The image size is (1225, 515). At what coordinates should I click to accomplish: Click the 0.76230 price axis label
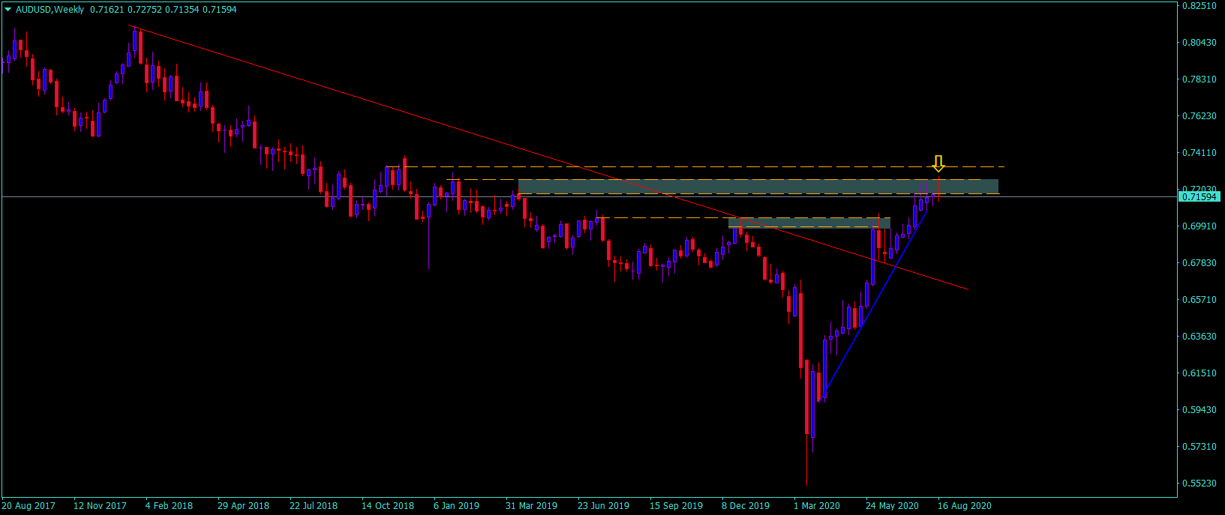[x=1199, y=116]
